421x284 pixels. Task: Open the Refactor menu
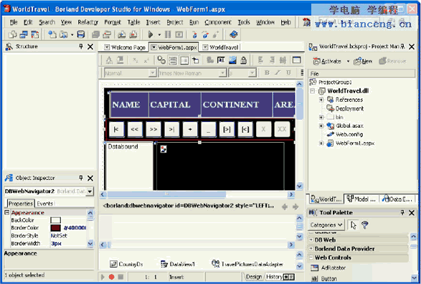pyautogui.click(x=87, y=22)
